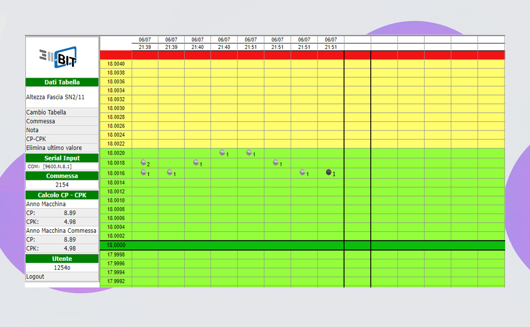Click the row label 17.9998
Viewport: 530px width, 327px height.
[116, 254]
